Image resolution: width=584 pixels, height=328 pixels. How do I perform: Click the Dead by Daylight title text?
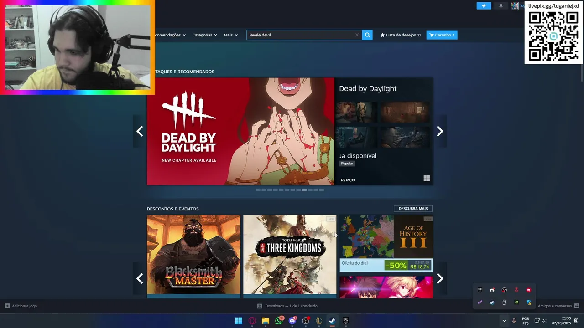click(368, 89)
